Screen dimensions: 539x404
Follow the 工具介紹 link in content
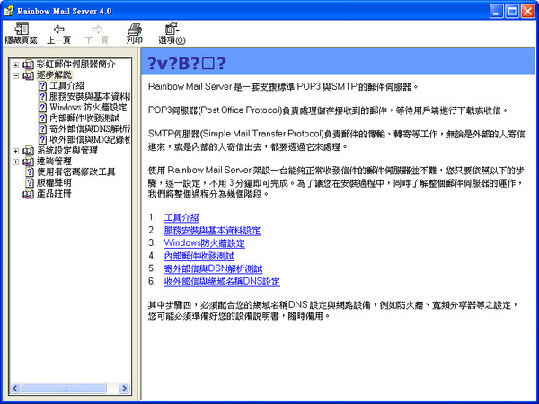[x=181, y=218]
